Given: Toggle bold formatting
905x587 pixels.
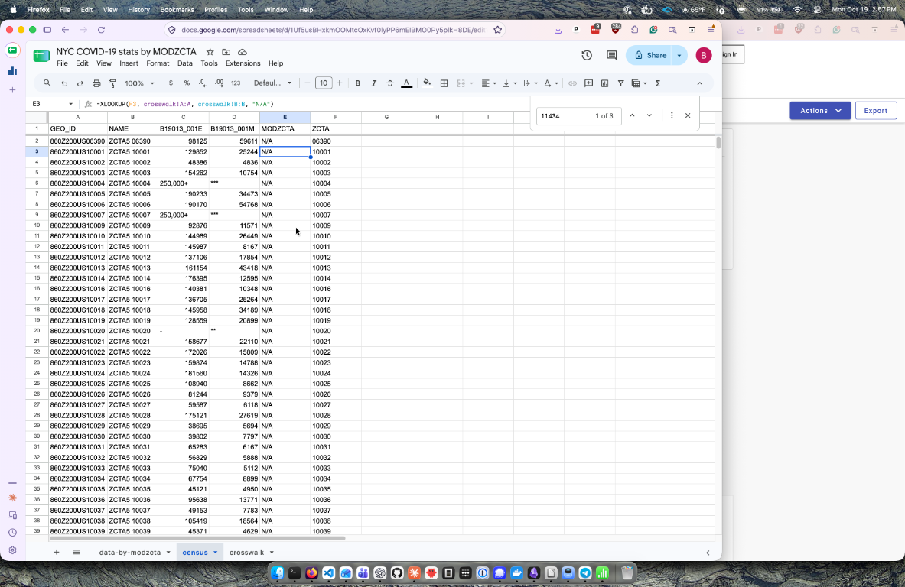Looking at the screenshot, I should tap(358, 83).
